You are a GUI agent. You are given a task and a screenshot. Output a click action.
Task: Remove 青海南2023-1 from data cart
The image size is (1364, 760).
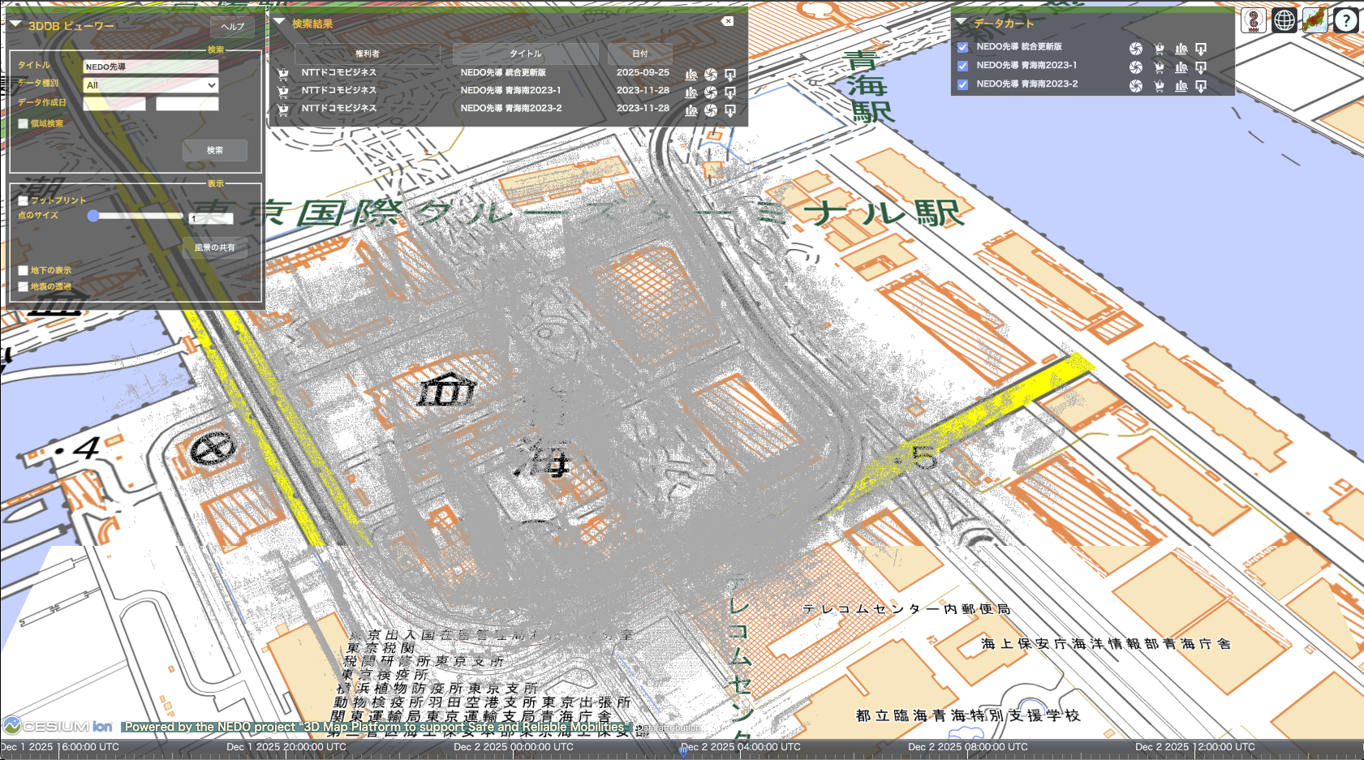[1159, 67]
